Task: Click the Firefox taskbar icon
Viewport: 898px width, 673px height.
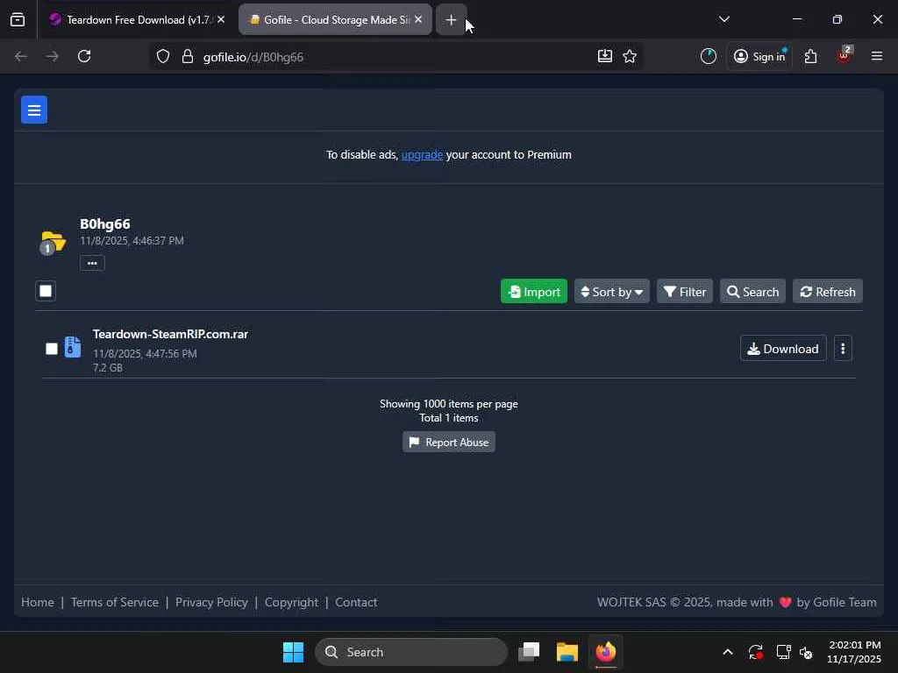Action: (x=605, y=652)
